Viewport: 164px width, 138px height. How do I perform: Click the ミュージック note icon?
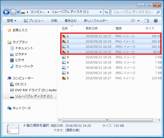point(12,66)
